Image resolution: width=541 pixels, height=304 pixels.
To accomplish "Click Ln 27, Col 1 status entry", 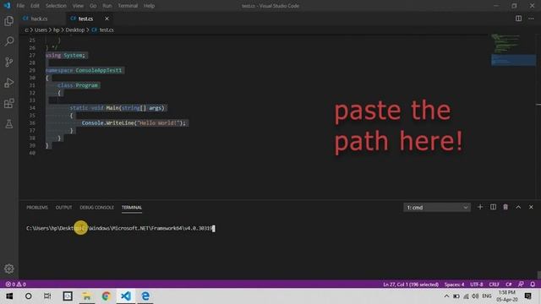I will click(x=411, y=285).
